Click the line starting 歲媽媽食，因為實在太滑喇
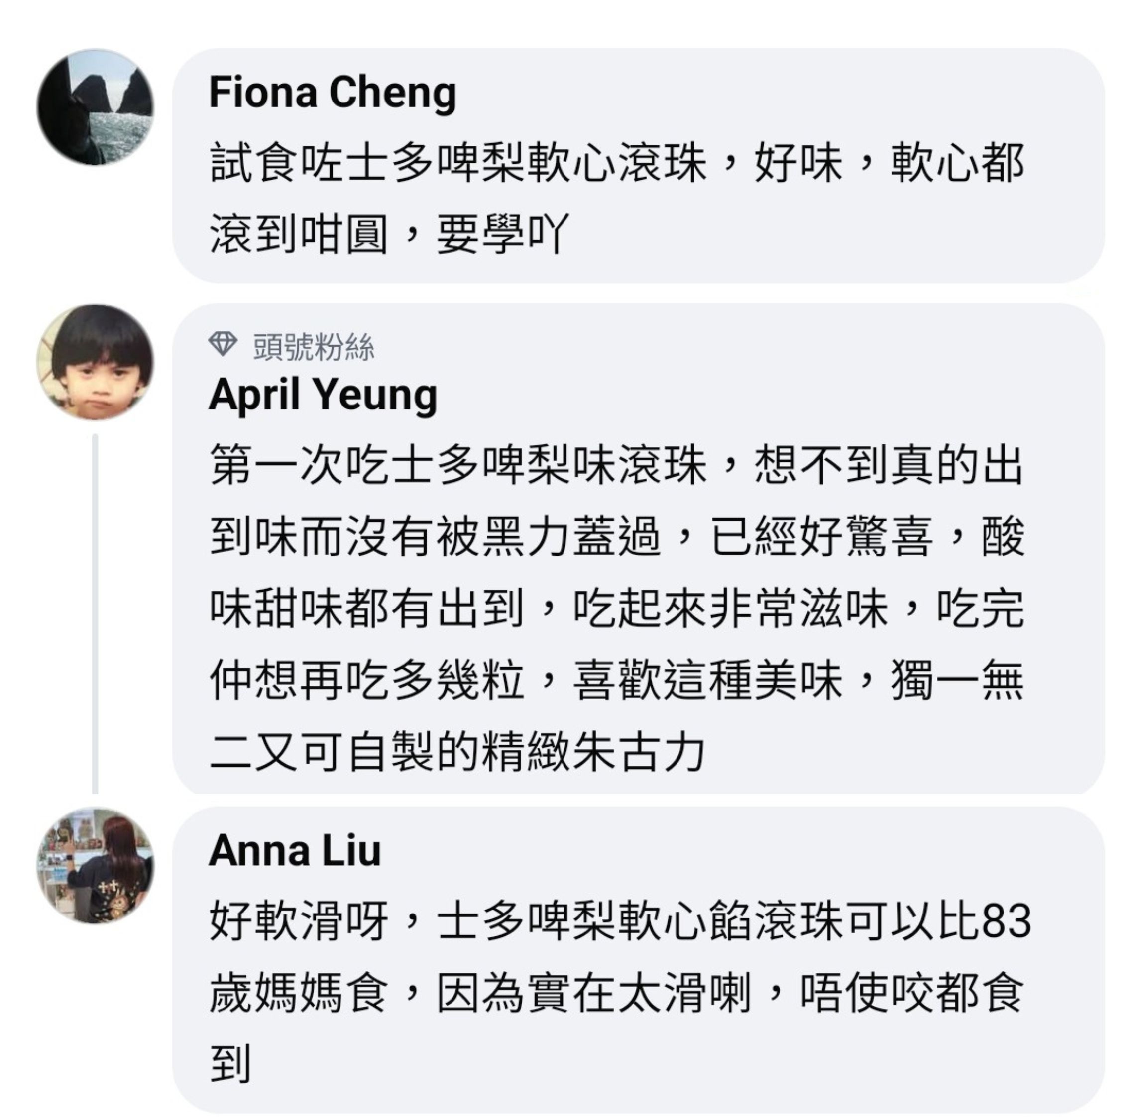Screen dimensions: 1129x1117 pos(617,993)
